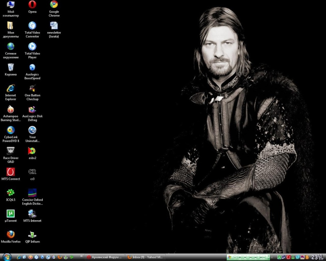The height and width of the screenshot is (261, 326).
Task: Open newsletter (Jurata) Word document
Action: (54, 26)
